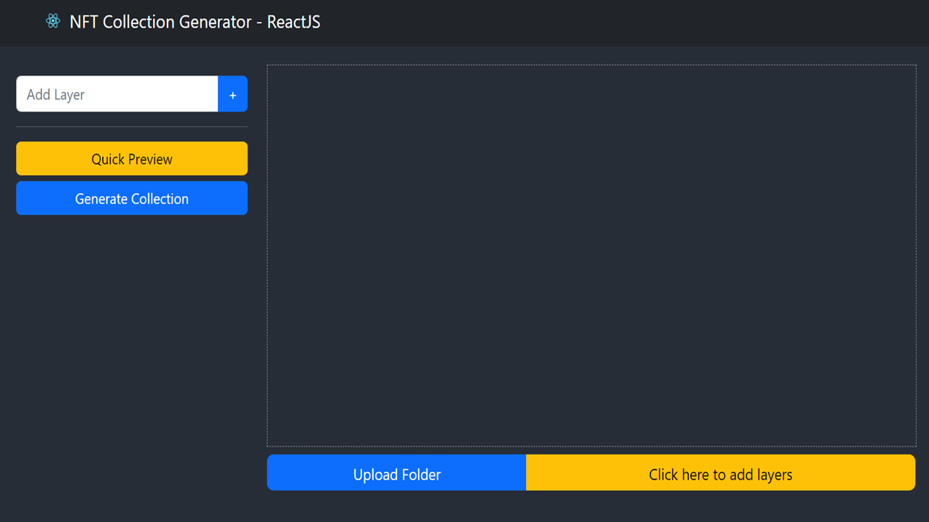Click the React atom logo icon
929x522 pixels.
pyautogui.click(x=53, y=22)
